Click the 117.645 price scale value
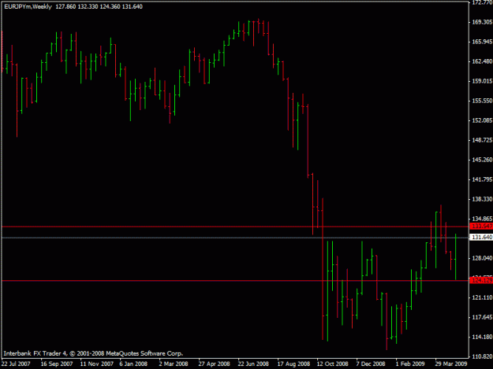Screen dimensions: 493x369 (x=482, y=317)
